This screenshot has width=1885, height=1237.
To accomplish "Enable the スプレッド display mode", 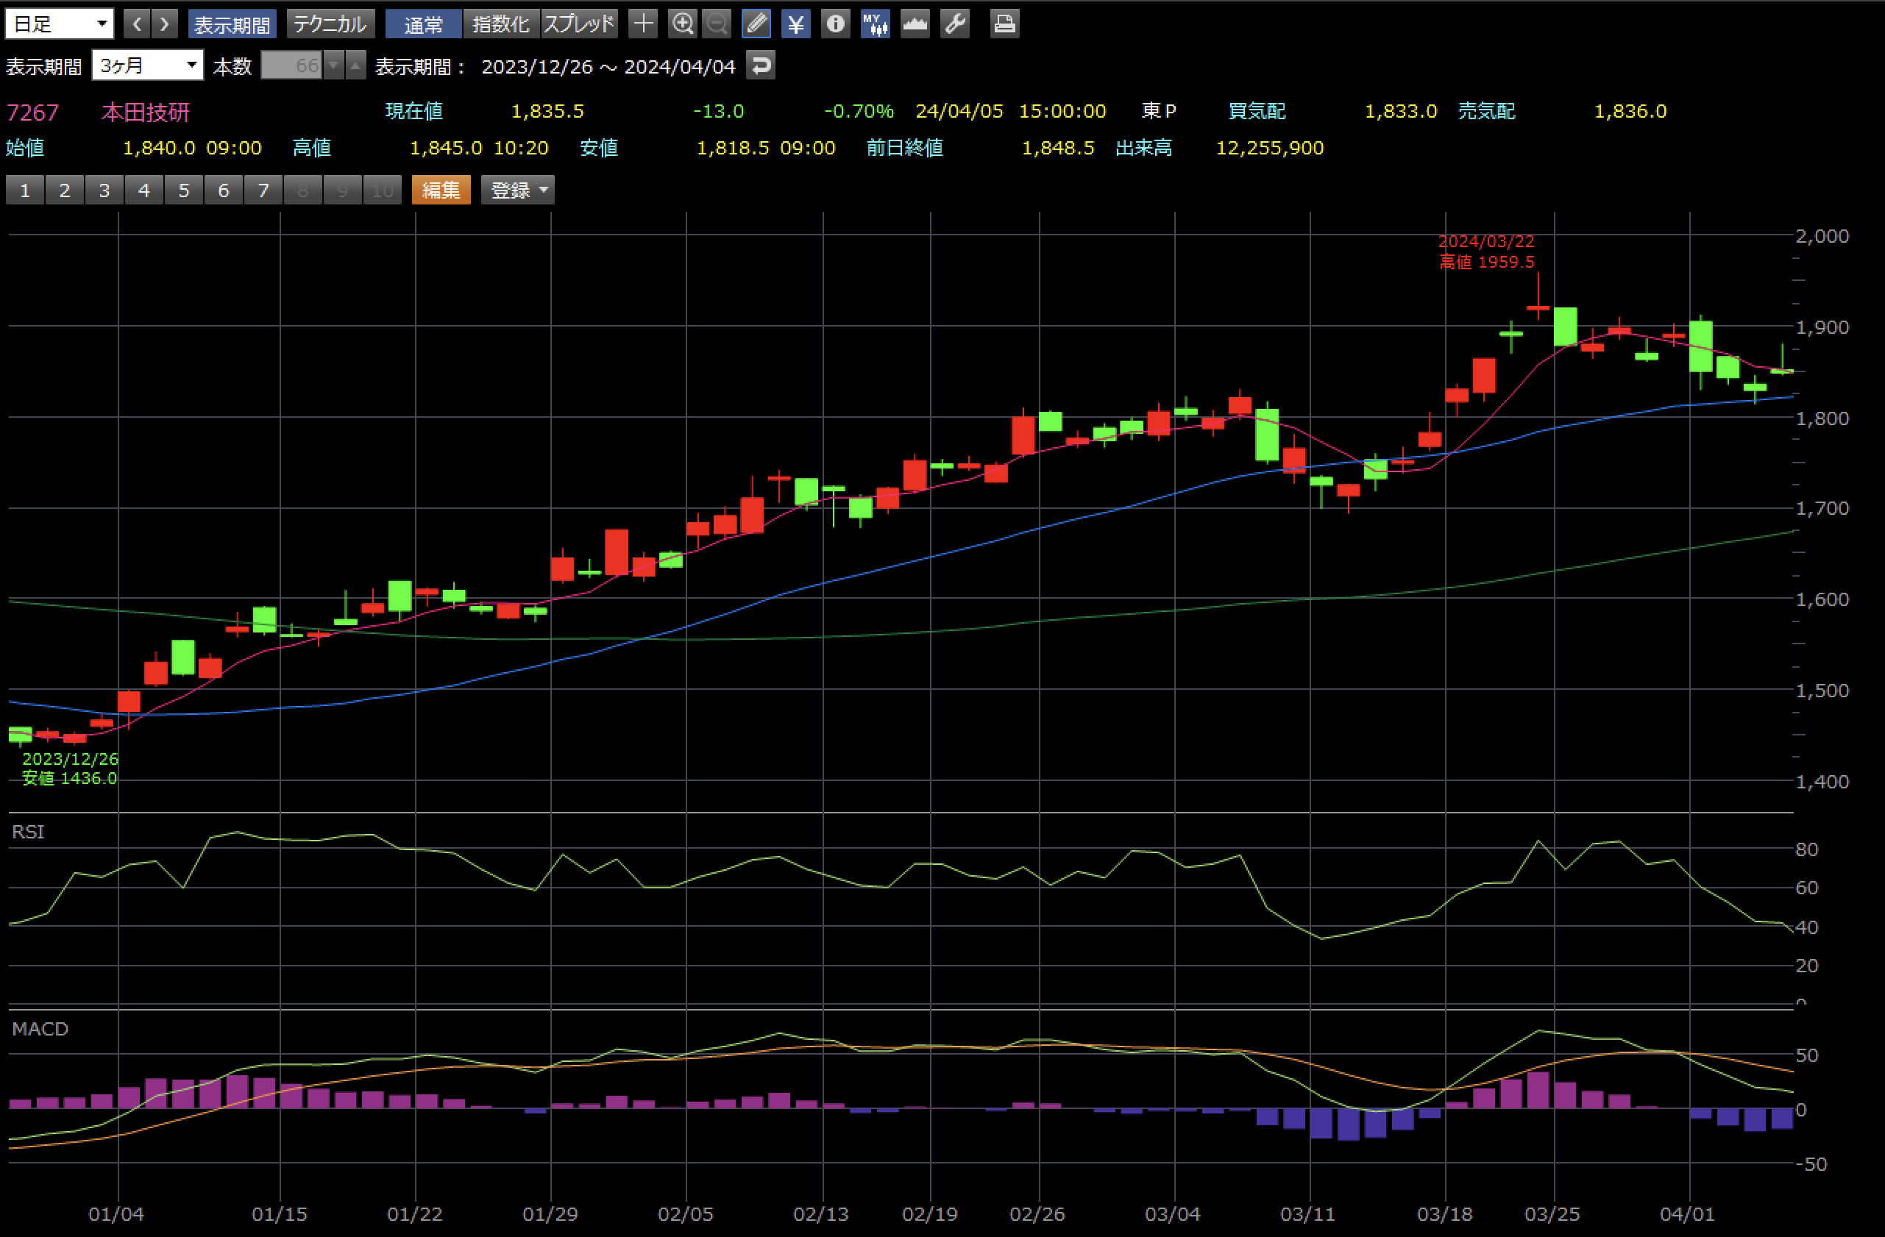I will pyautogui.click(x=579, y=24).
